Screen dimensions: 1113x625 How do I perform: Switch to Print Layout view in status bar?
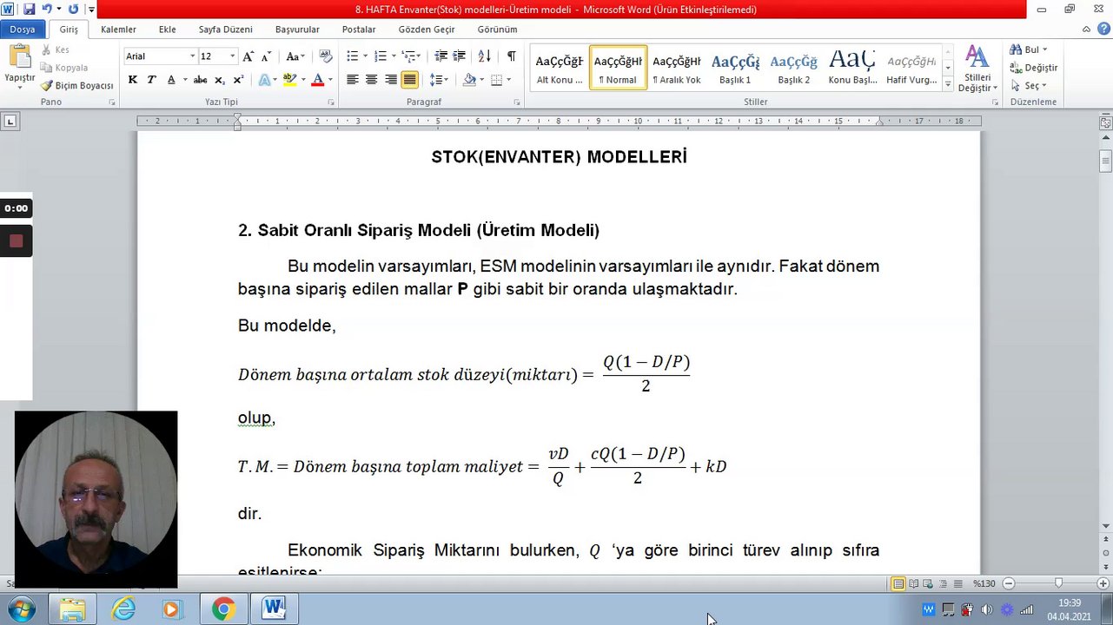click(898, 583)
